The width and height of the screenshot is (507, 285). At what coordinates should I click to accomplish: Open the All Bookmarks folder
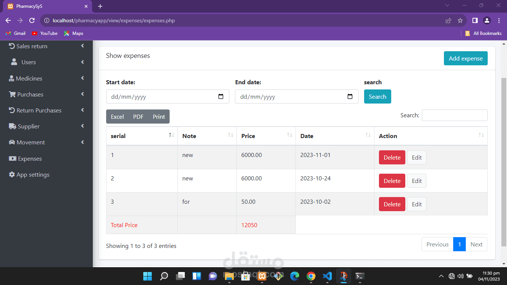483,33
